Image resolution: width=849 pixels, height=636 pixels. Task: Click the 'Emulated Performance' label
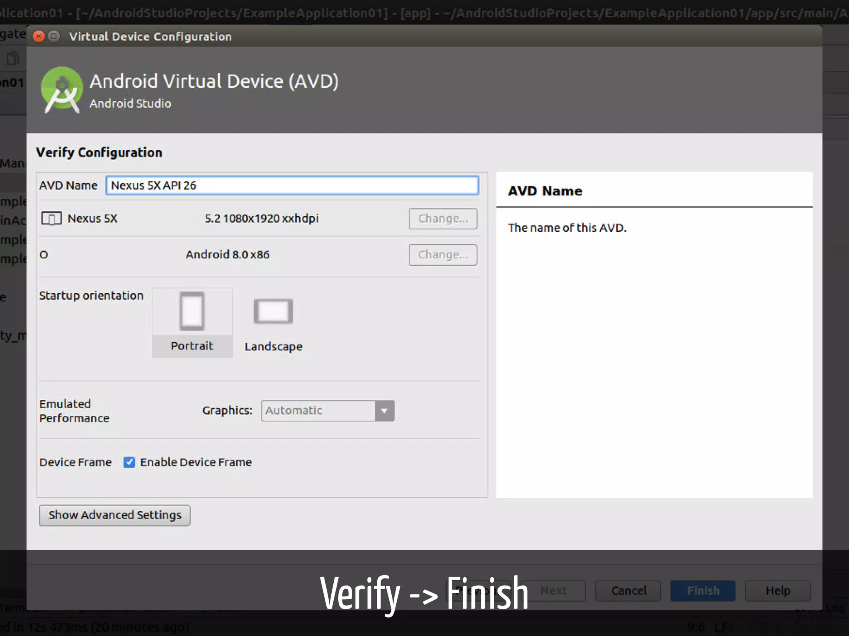74,411
